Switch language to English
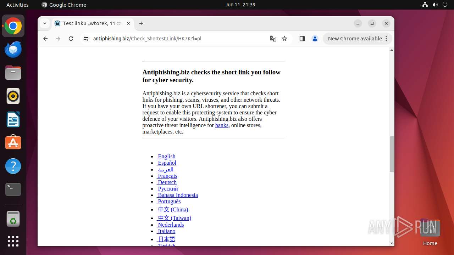 tap(166, 156)
